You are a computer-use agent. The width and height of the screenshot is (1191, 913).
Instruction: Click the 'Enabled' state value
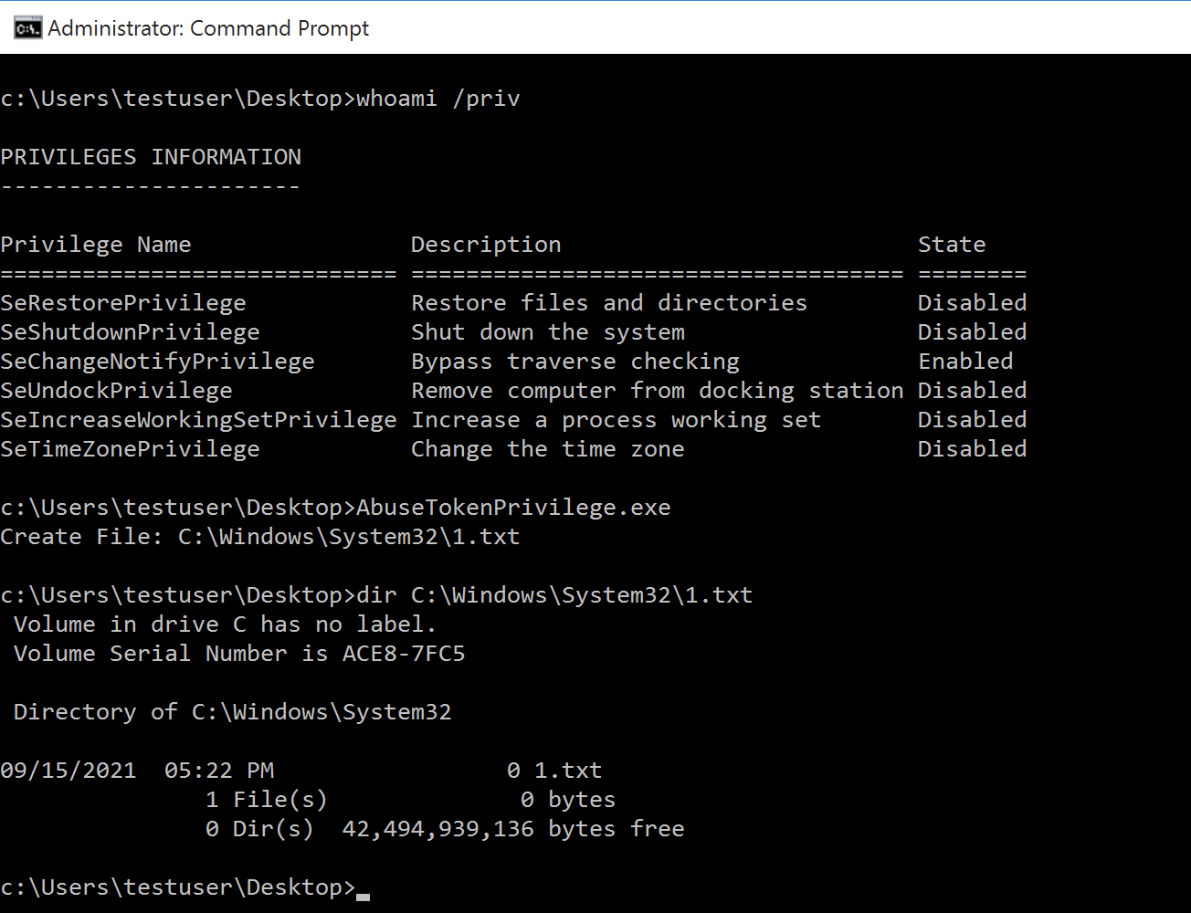tap(965, 362)
